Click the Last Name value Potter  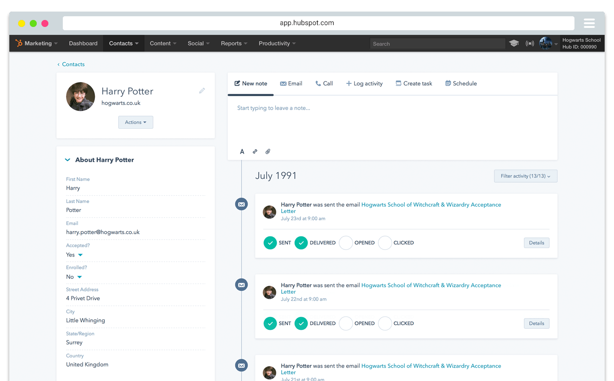pyautogui.click(x=73, y=210)
